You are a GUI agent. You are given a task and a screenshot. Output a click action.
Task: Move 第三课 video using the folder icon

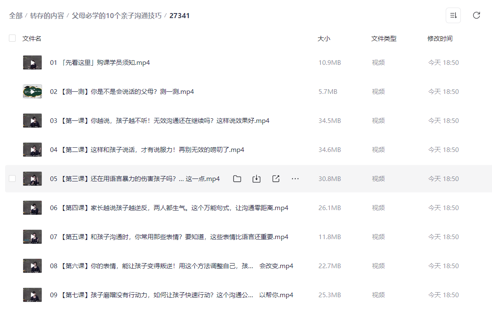pos(237,178)
